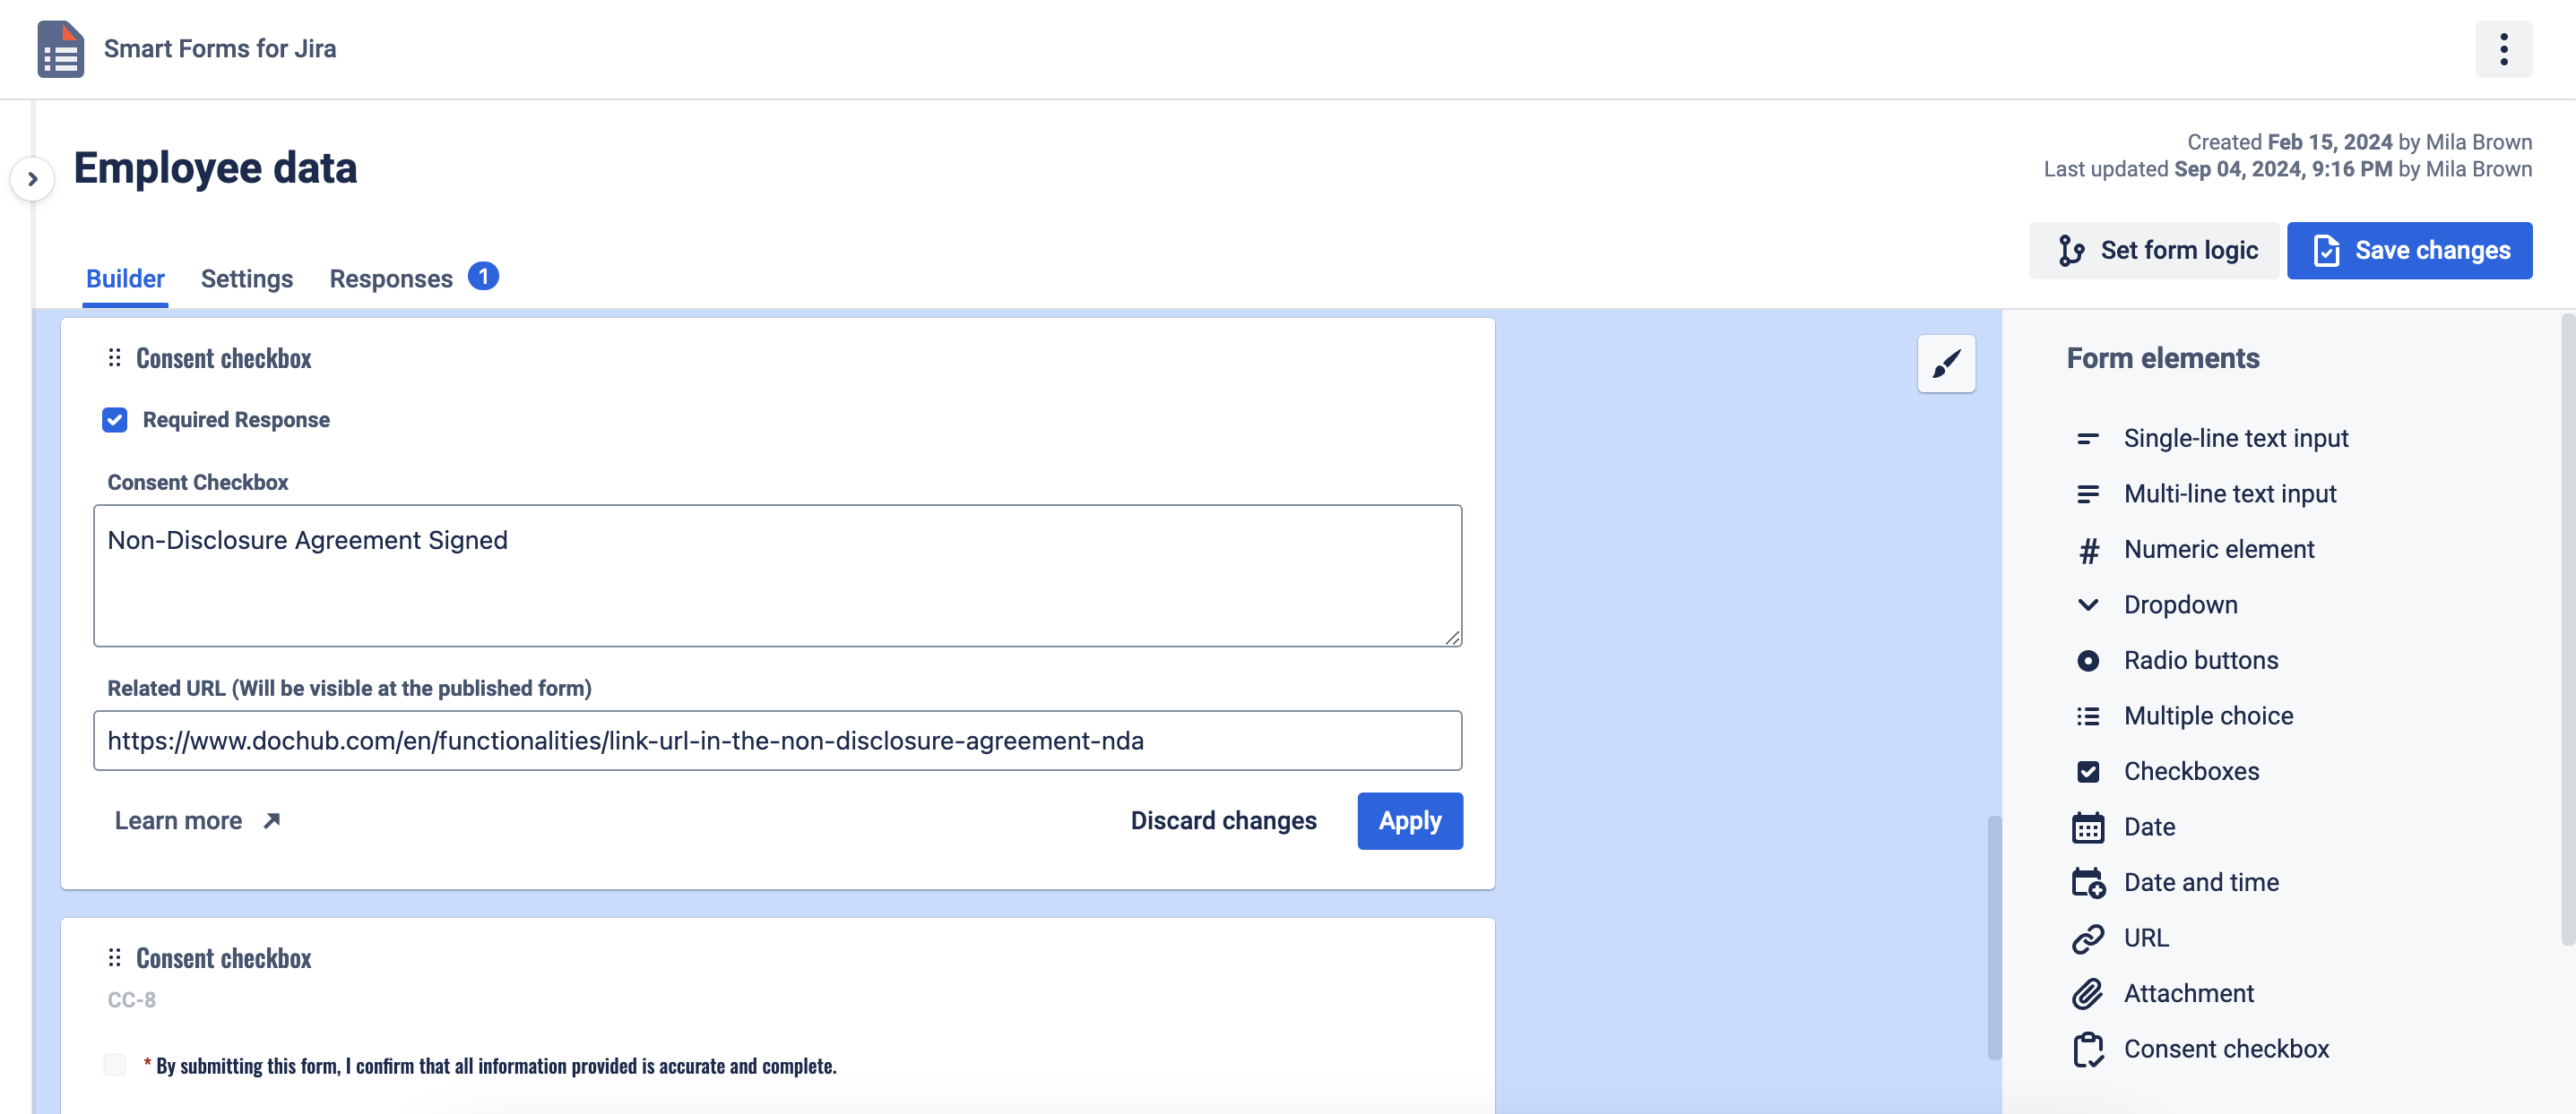Click the Consent checkbox clipboard icon
Image resolution: width=2576 pixels, height=1114 pixels.
tap(2087, 1049)
